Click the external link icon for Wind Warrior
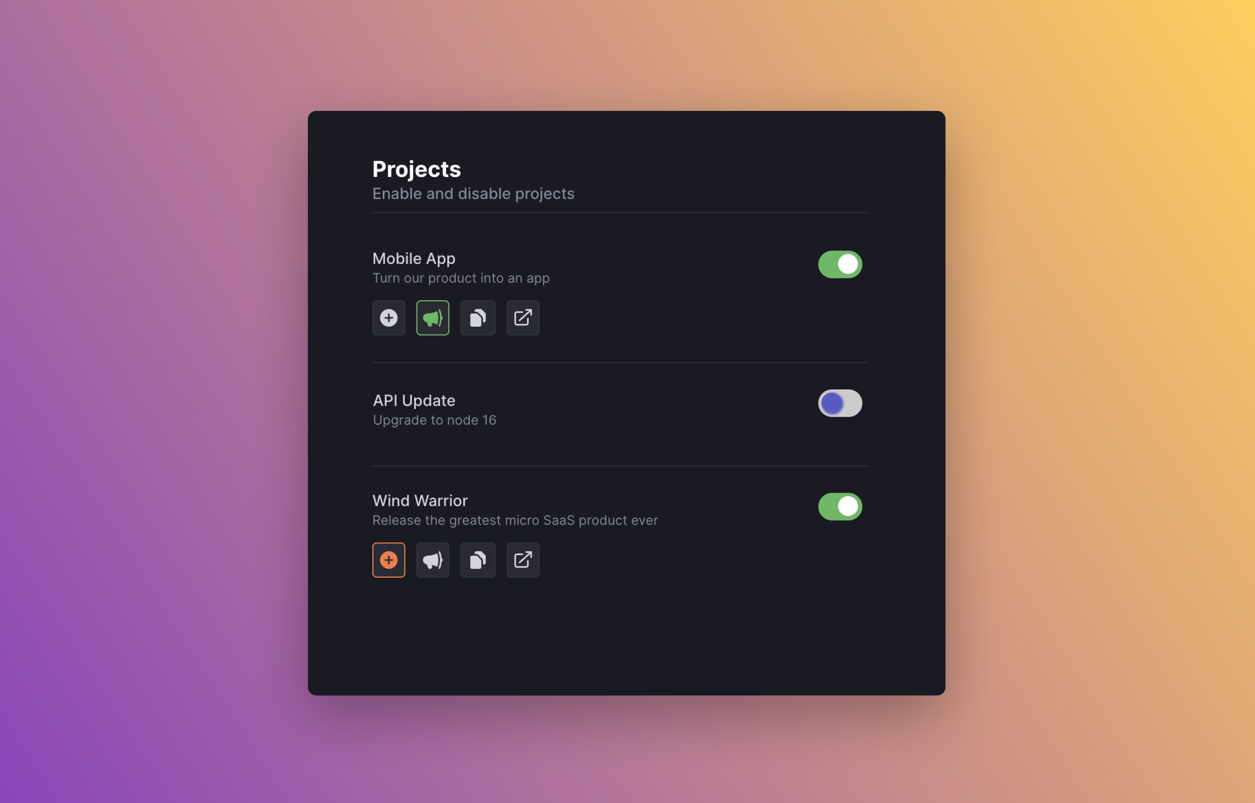 [523, 559]
